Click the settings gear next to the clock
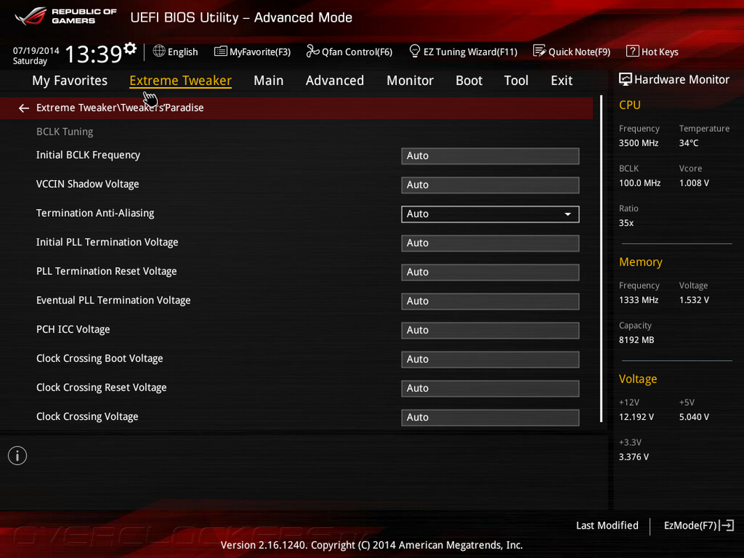 (x=130, y=48)
